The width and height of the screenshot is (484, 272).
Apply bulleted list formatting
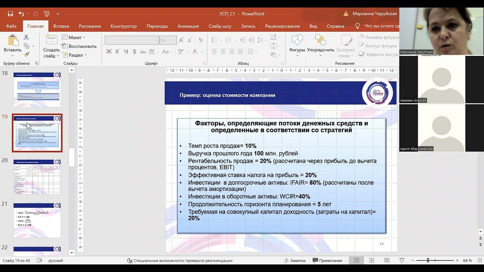(x=214, y=40)
